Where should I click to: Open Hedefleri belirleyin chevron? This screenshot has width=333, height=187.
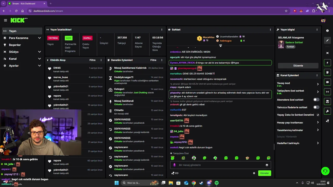coord(318,143)
